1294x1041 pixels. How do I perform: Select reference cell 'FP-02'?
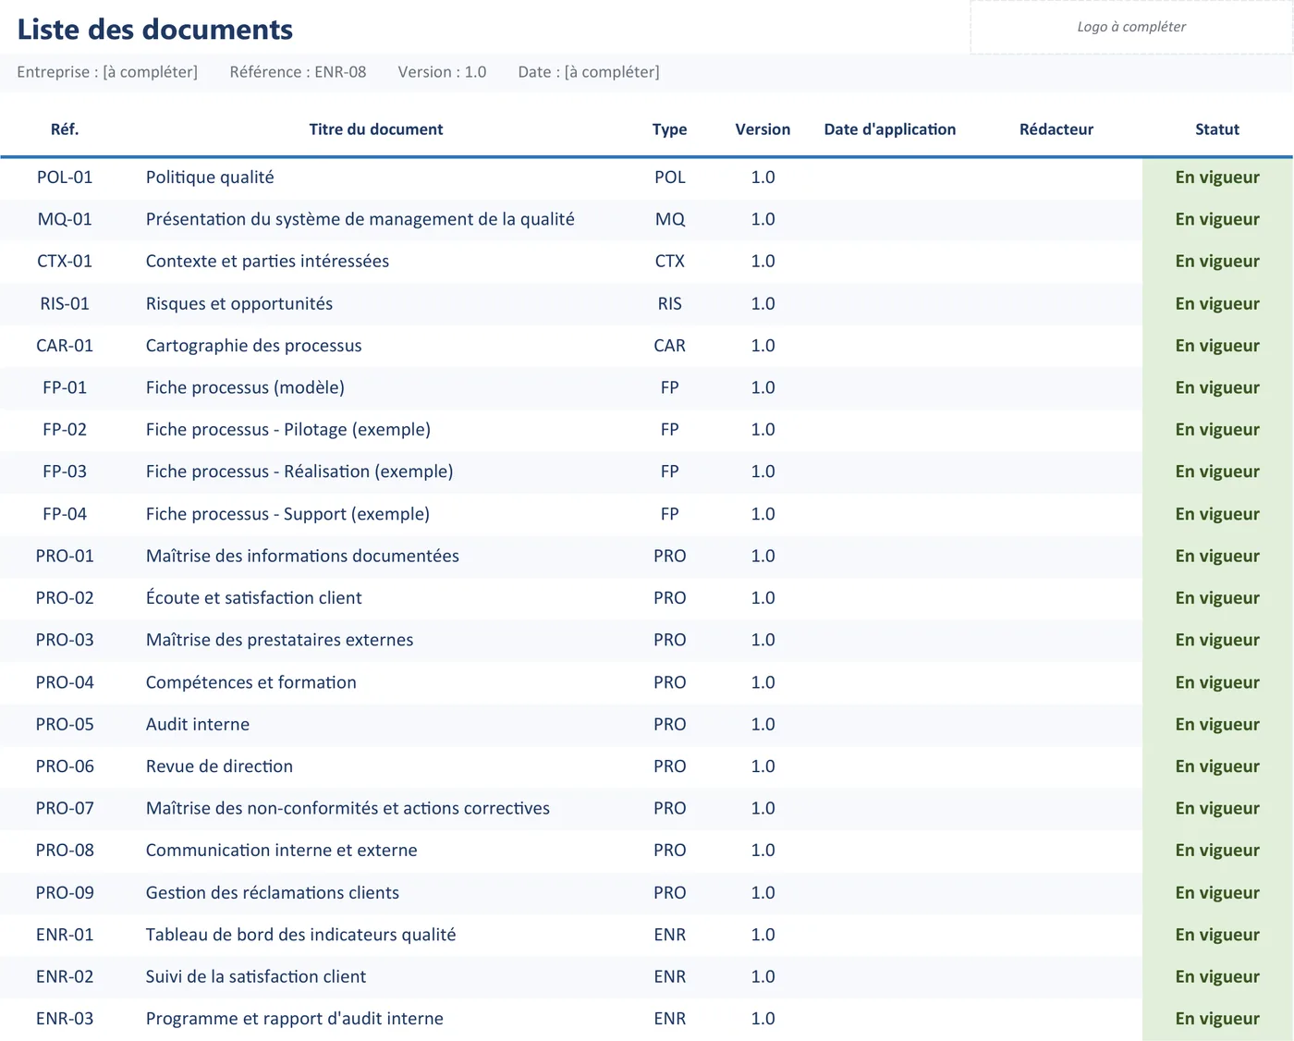click(65, 430)
